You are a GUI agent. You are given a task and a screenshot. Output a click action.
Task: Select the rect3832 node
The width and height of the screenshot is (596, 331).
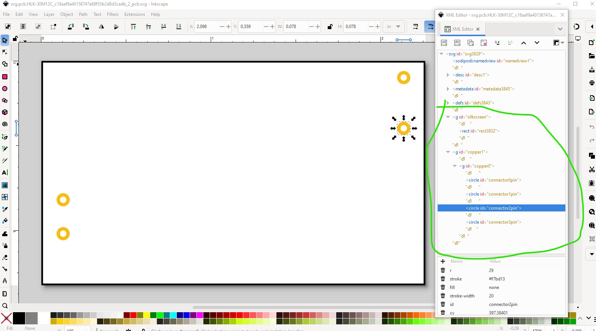(479, 131)
